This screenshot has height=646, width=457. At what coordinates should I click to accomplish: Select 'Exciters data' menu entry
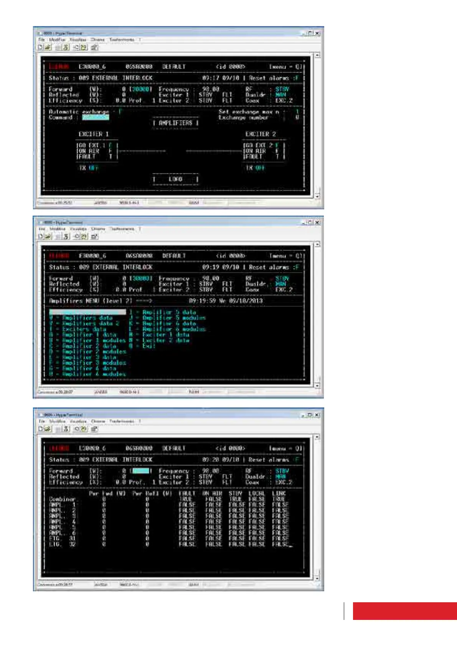coord(78,329)
